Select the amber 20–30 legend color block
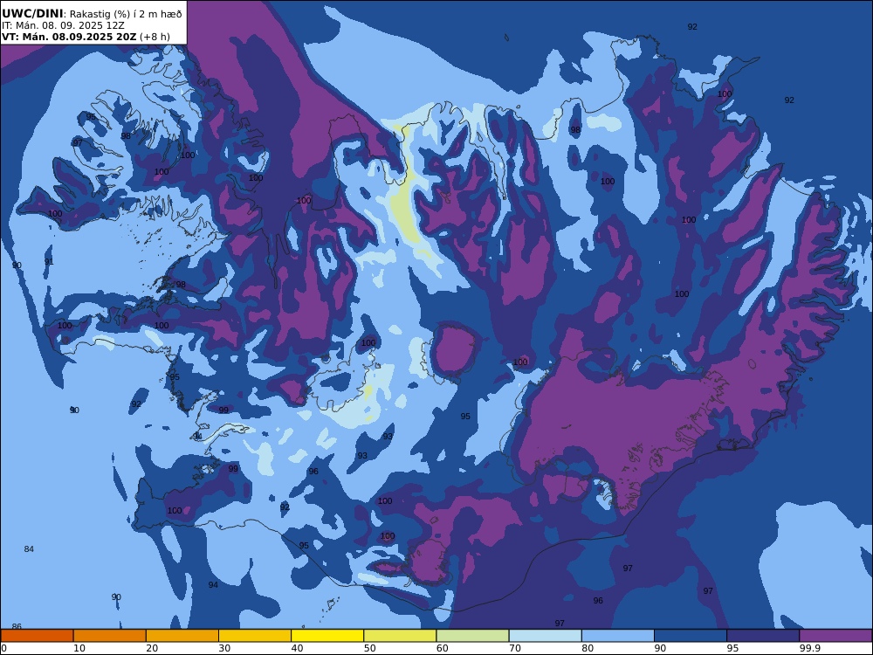This screenshot has height=655, width=873. click(182, 636)
